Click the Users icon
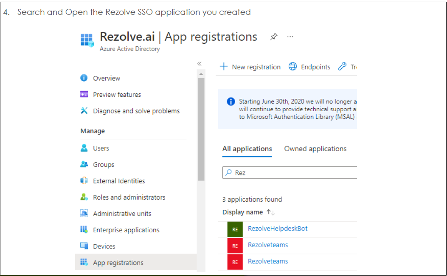447x276 pixels. [84, 148]
